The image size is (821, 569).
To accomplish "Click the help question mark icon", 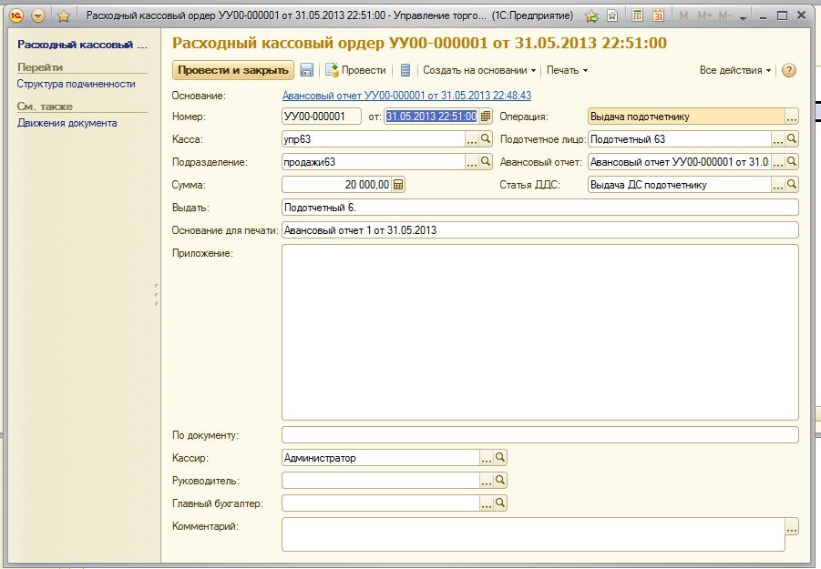I will pyautogui.click(x=789, y=70).
